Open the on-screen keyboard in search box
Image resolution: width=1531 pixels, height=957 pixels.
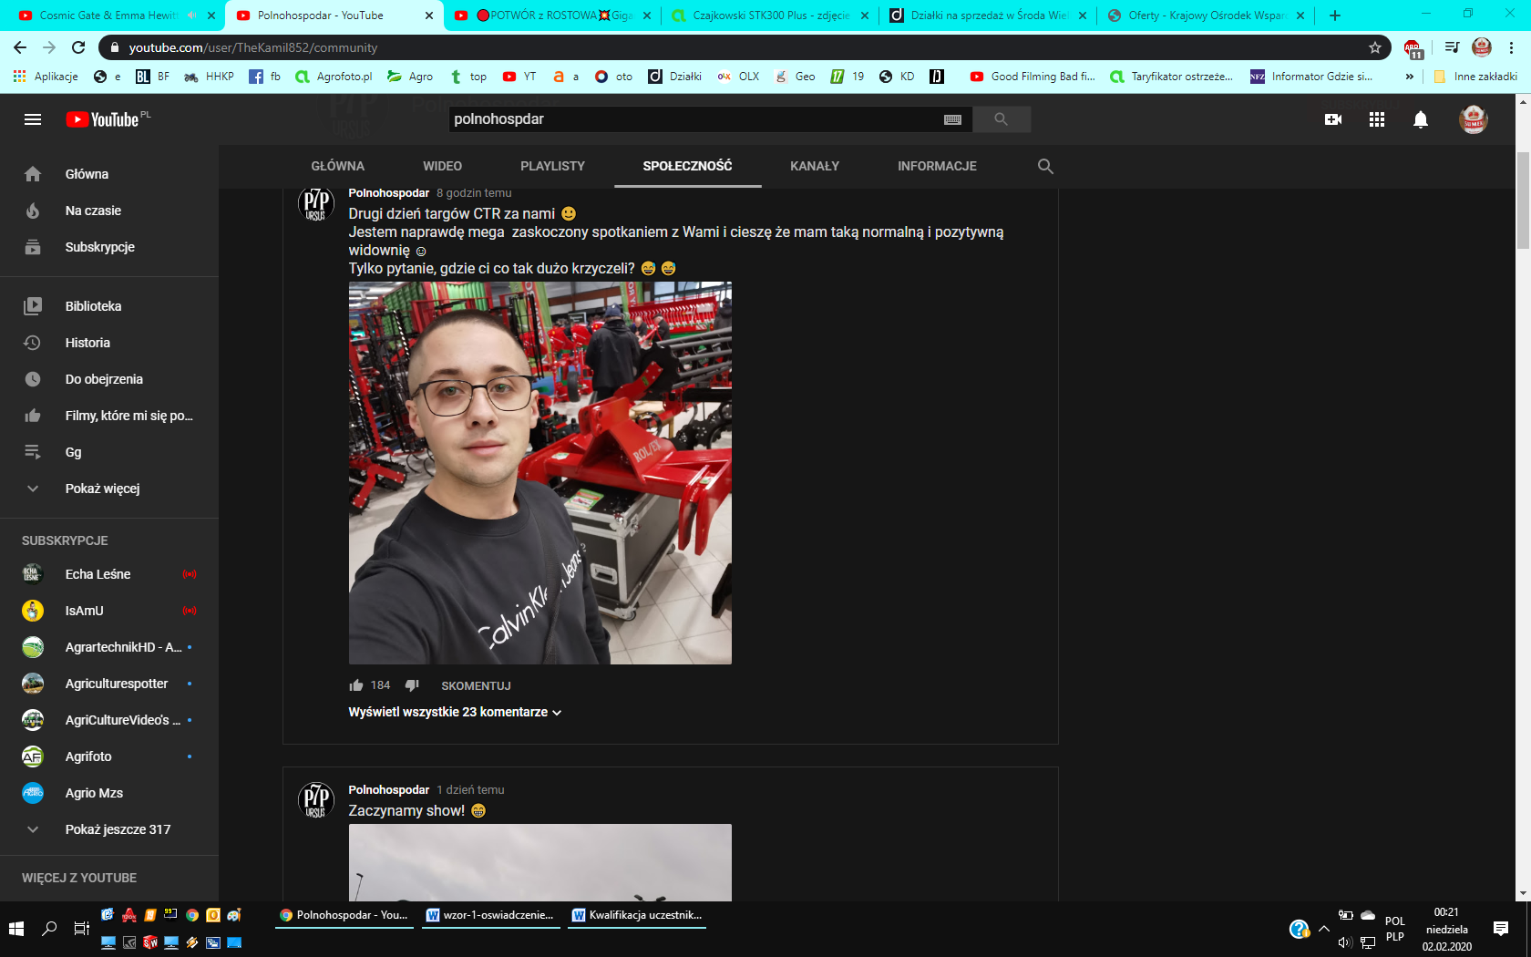click(x=952, y=119)
